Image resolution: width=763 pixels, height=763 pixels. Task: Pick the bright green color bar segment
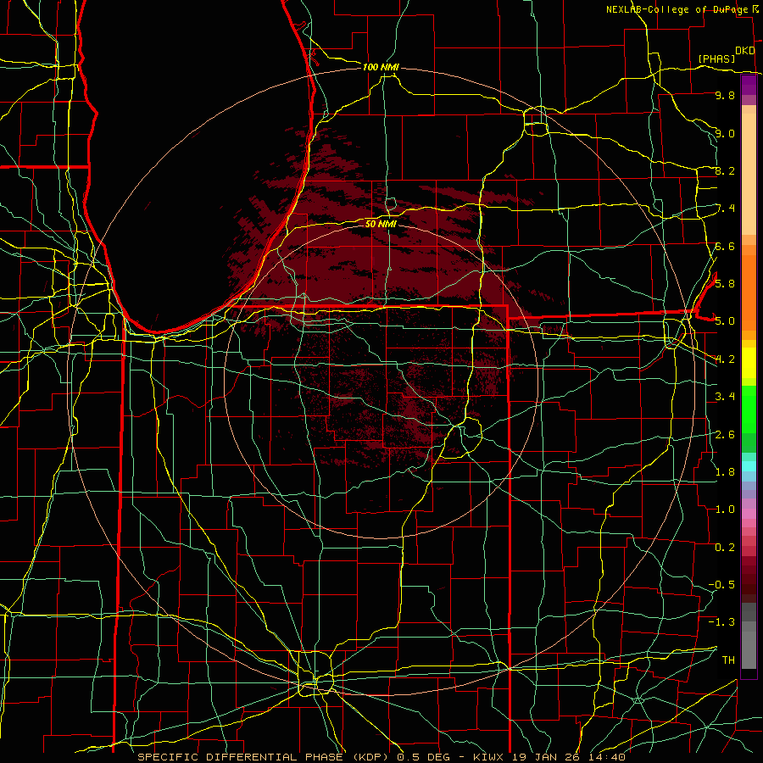pyautogui.click(x=749, y=408)
